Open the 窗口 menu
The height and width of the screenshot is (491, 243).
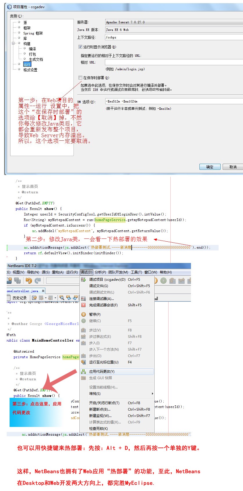pos(151,272)
